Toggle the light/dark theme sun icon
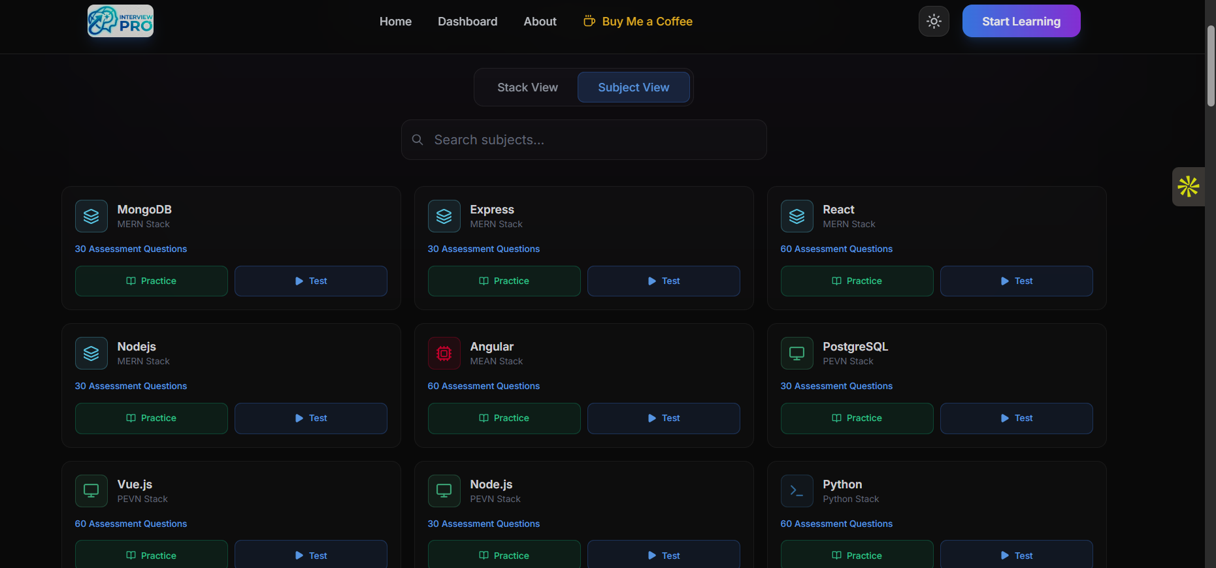This screenshot has height=568, width=1216. pyautogui.click(x=934, y=22)
